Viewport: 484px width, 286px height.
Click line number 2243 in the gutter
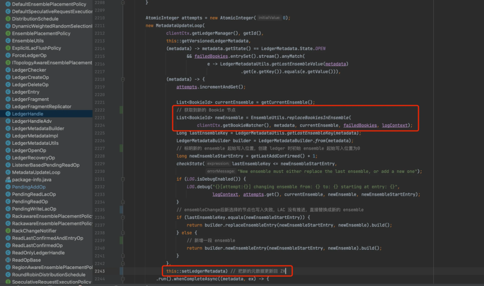(x=99, y=271)
